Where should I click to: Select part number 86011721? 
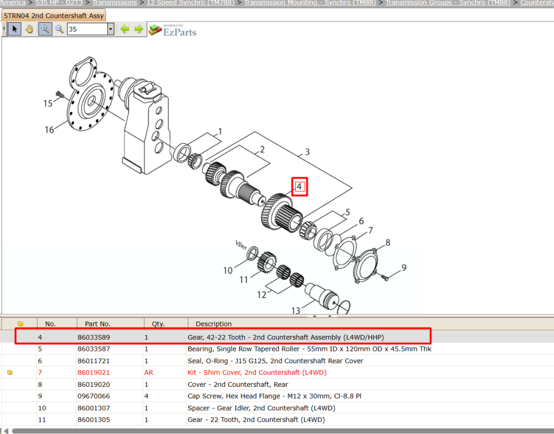[x=94, y=361]
